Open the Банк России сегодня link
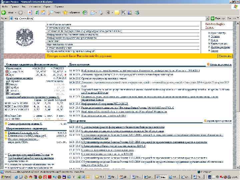 59,24
